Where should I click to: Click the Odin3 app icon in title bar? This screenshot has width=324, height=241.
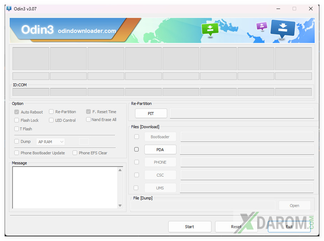[9, 9]
